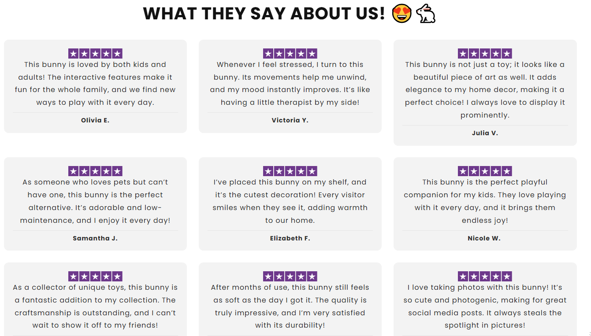The height and width of the screenshot is (336, 591).
Task: Click the rabbit emoji in the heading
Action: [426, 14]
